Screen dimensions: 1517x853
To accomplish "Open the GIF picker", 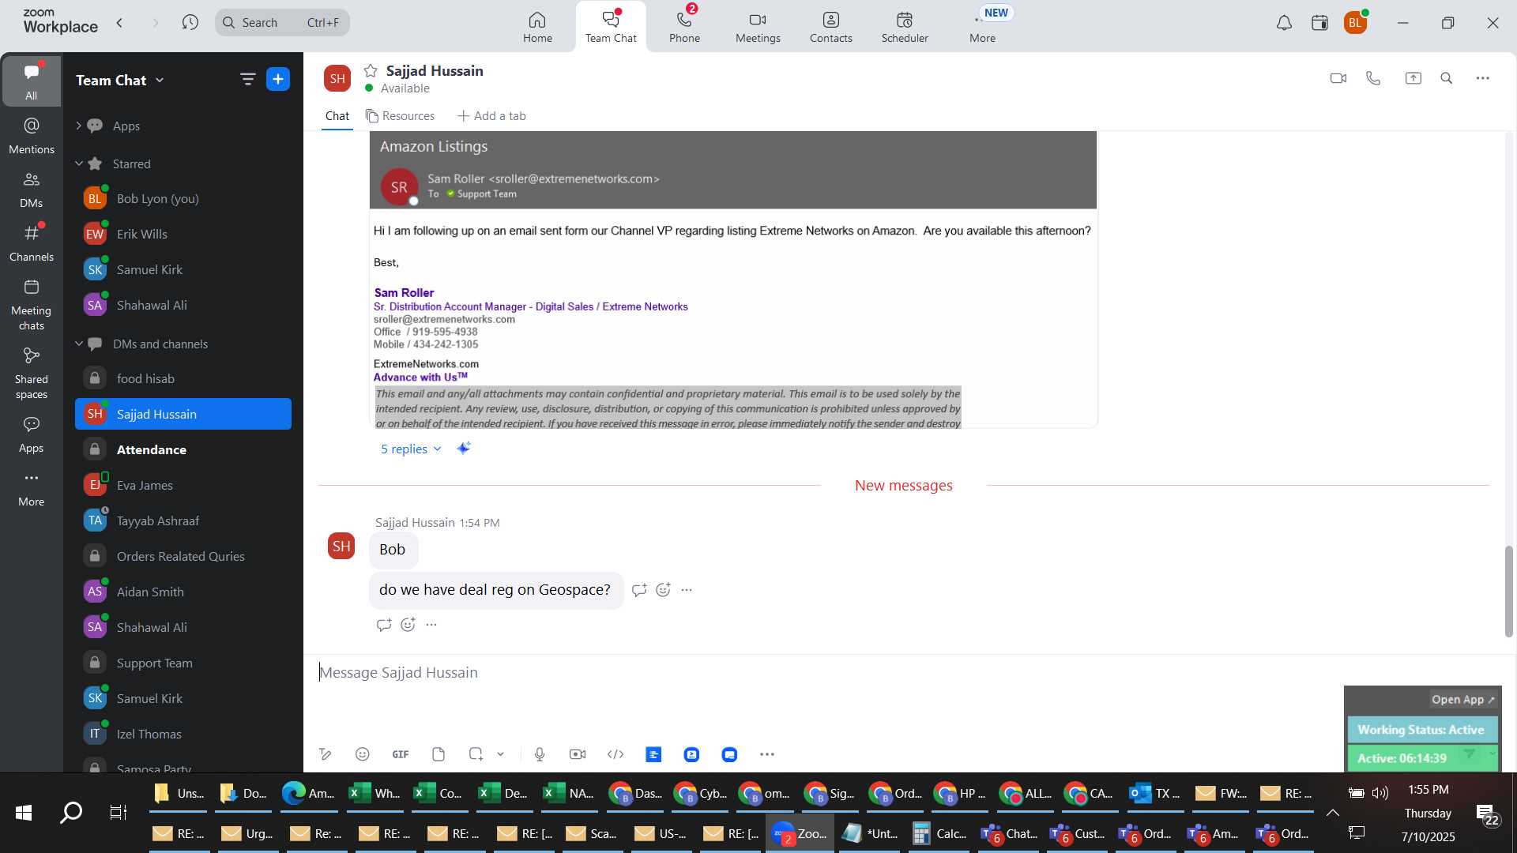I will tap(401, 754).
